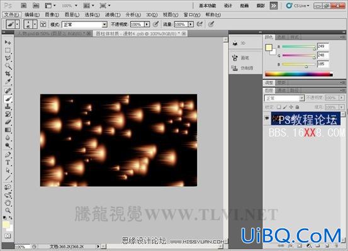
Task: Select the Lasso tool
Action: (x=8, y=58)
